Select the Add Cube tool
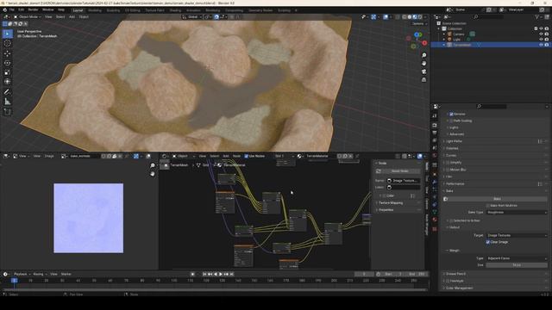The image size is (552, 310). (7, 112)
